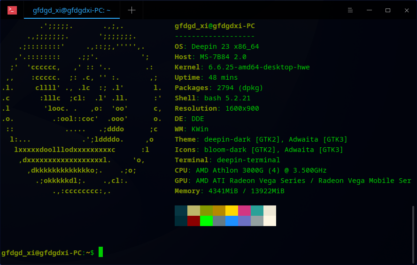Viewport: 417px width, 265px height.
Task: Click the gfdgd_xi@gfdgdxi-PC header above system info
Action: tap(215, 26)
